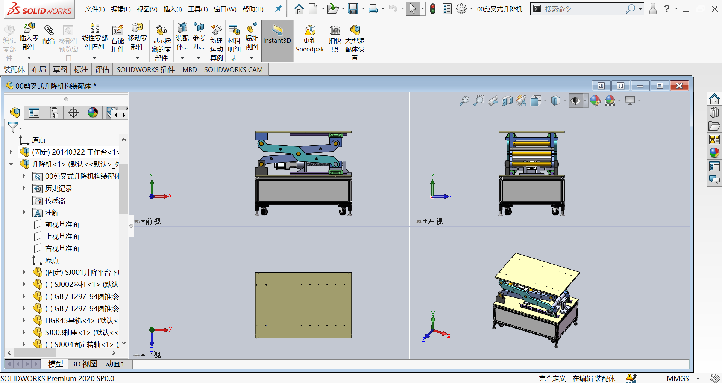The image size is (722, 383).
Task: Open the 文件(F) menu
Action: [x=95, y=9]
